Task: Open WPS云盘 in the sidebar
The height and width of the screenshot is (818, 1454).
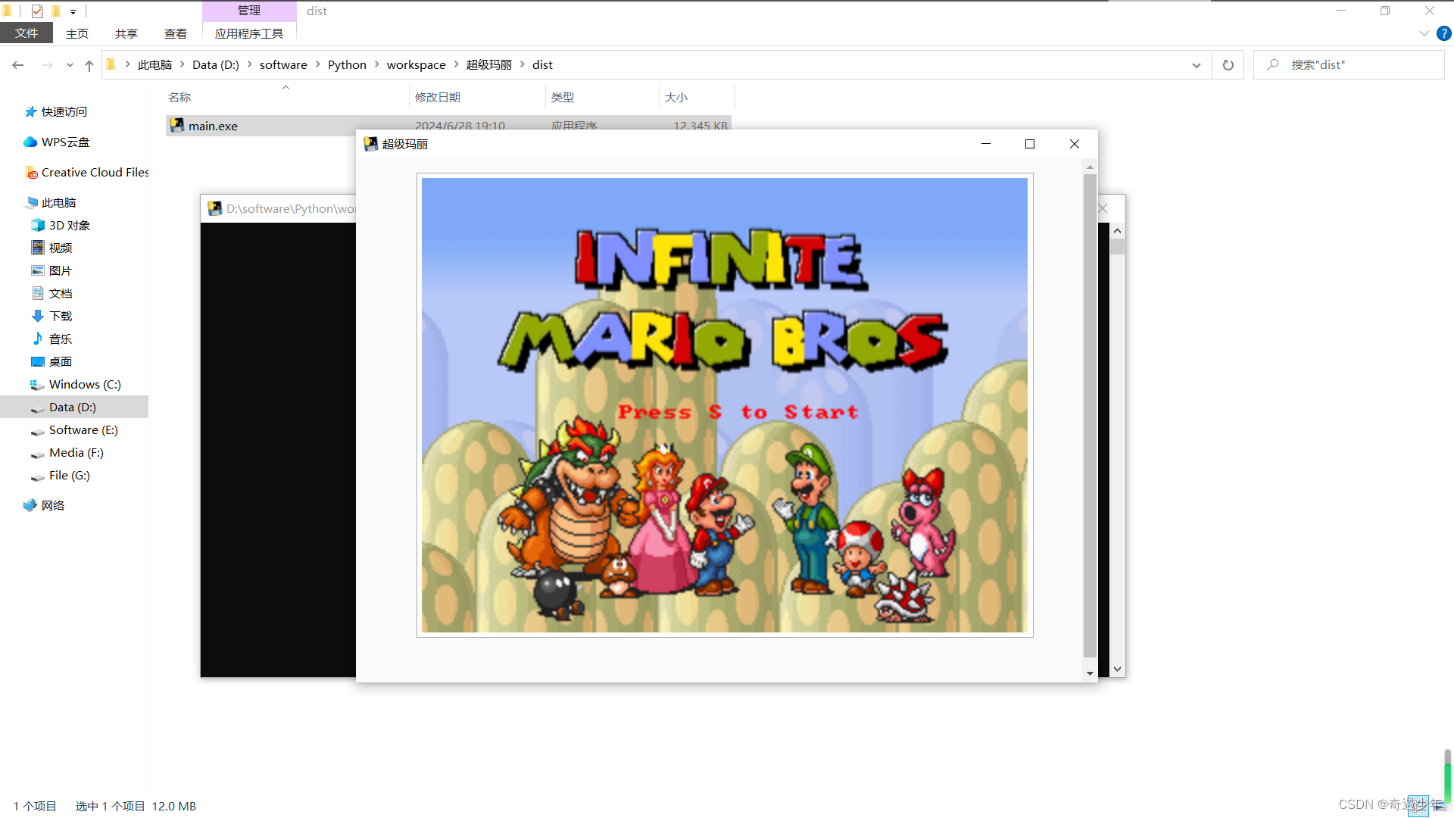Action: click(64, 142)
